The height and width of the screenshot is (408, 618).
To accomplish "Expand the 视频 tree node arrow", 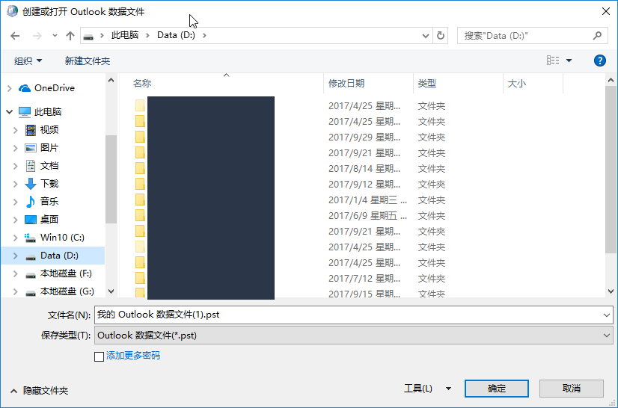I will tap(16, 130).
